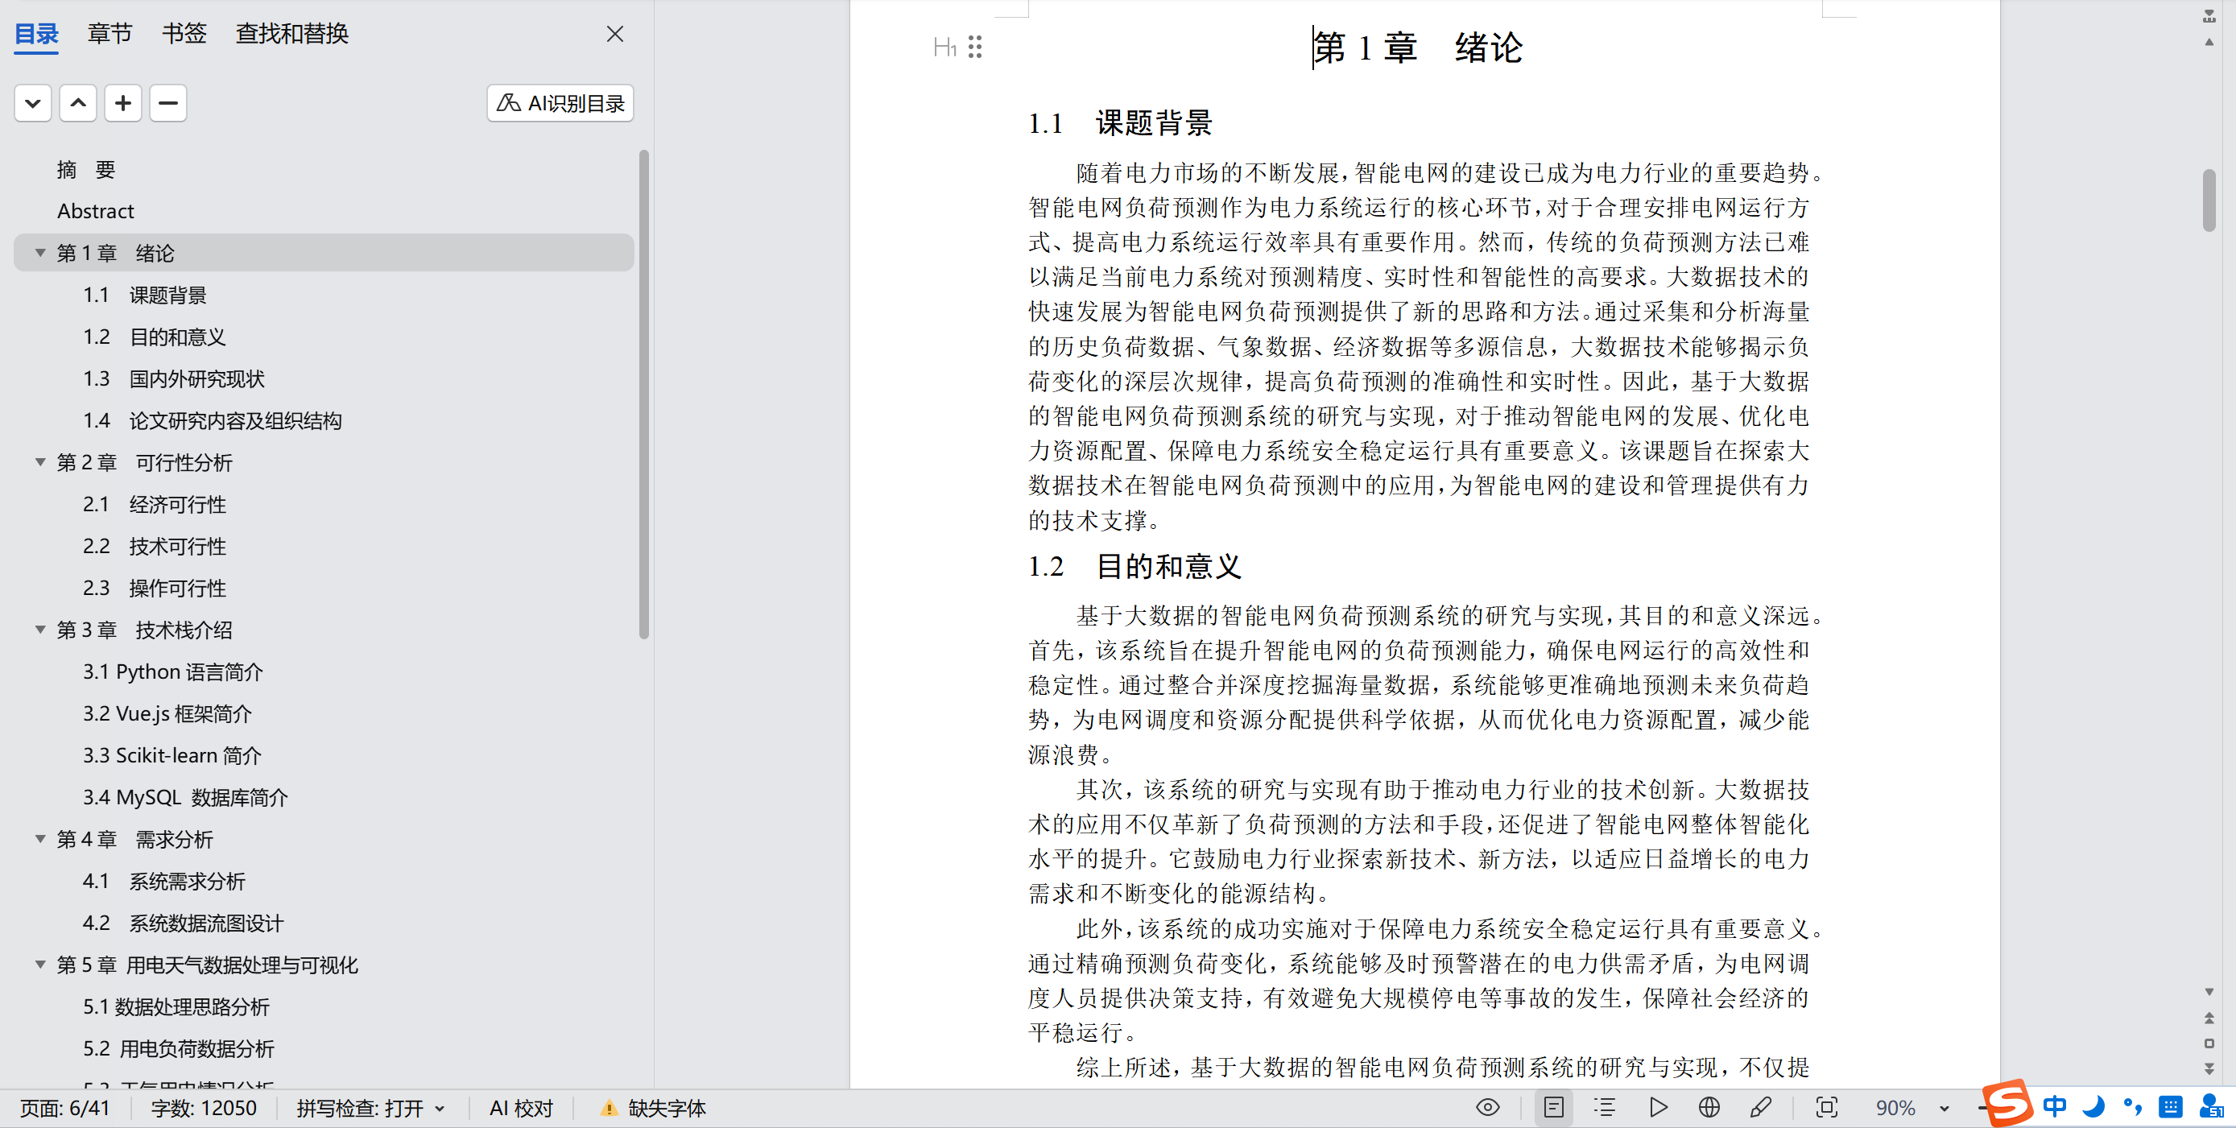
Task: Collapse the 第3章 技术栈介绍 outline node
Action: (x=40, y=630)
